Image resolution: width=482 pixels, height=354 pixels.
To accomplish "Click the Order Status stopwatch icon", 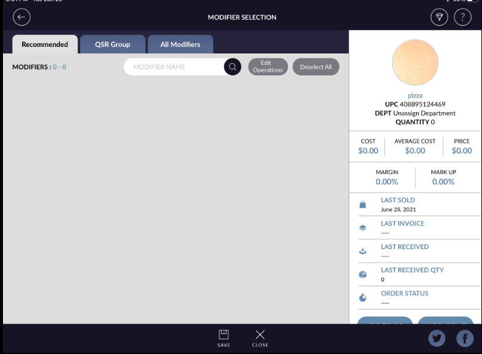I will click(362, 298).
